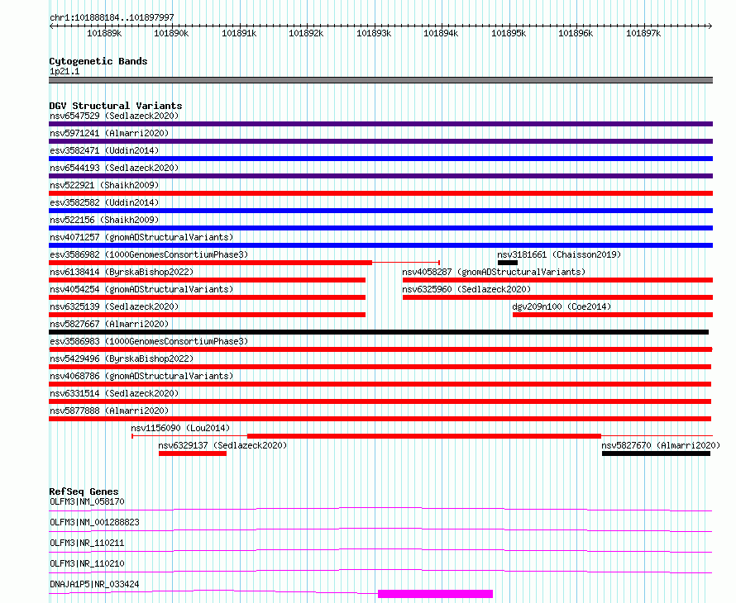This screenshot has height=603, width=736.
Task: Select the small black nsv3181661 bar
Action: tap(508, 263)
